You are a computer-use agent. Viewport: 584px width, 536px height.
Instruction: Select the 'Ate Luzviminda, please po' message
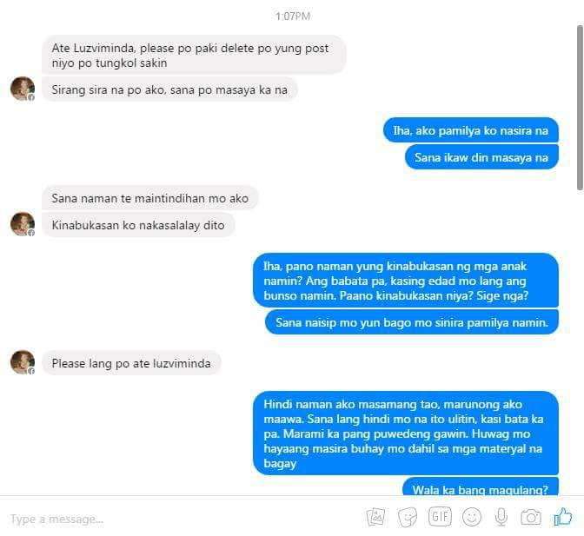pos(194,55)
